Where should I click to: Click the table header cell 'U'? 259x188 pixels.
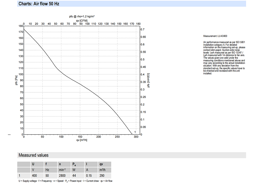37,164
